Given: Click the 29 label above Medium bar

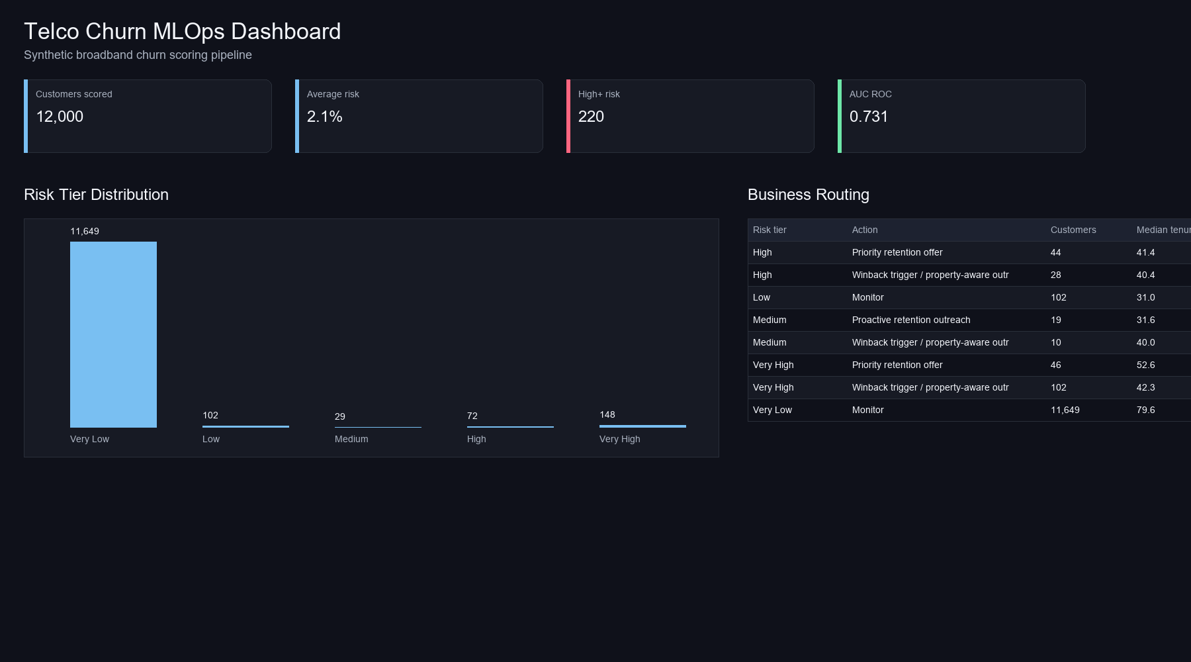Looking at the screenshot, I should point(340,416).
